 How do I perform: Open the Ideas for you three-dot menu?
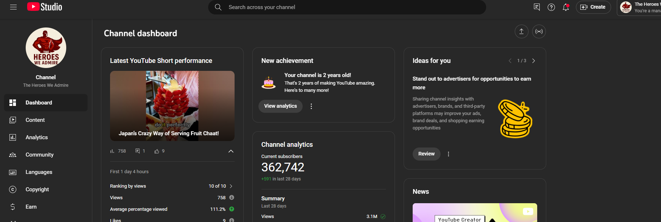point(449,154)
